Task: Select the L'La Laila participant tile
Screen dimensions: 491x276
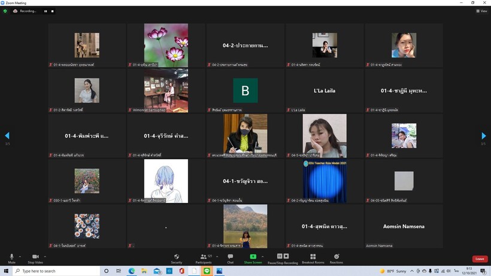Action: 324,91
